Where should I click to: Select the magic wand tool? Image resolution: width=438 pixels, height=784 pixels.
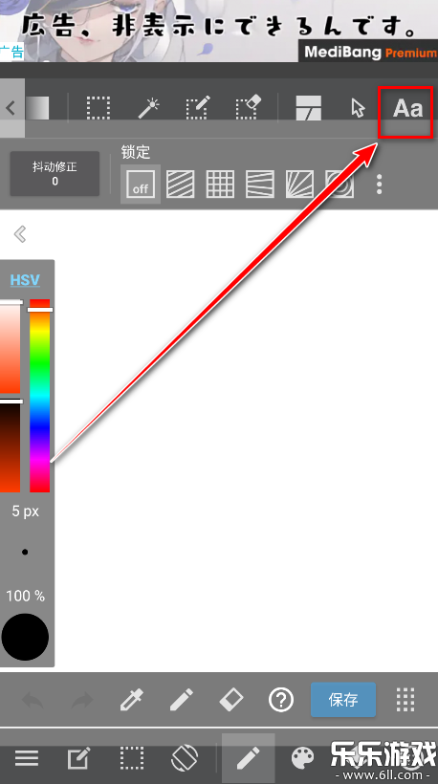point(148,108)
